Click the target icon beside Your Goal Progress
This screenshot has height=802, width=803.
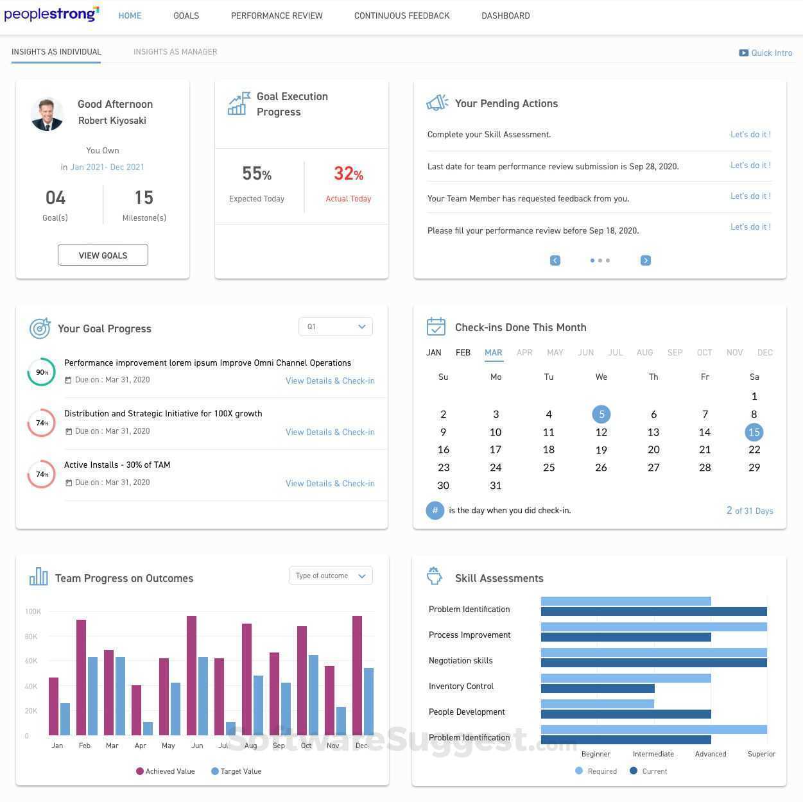coord(40,328)
